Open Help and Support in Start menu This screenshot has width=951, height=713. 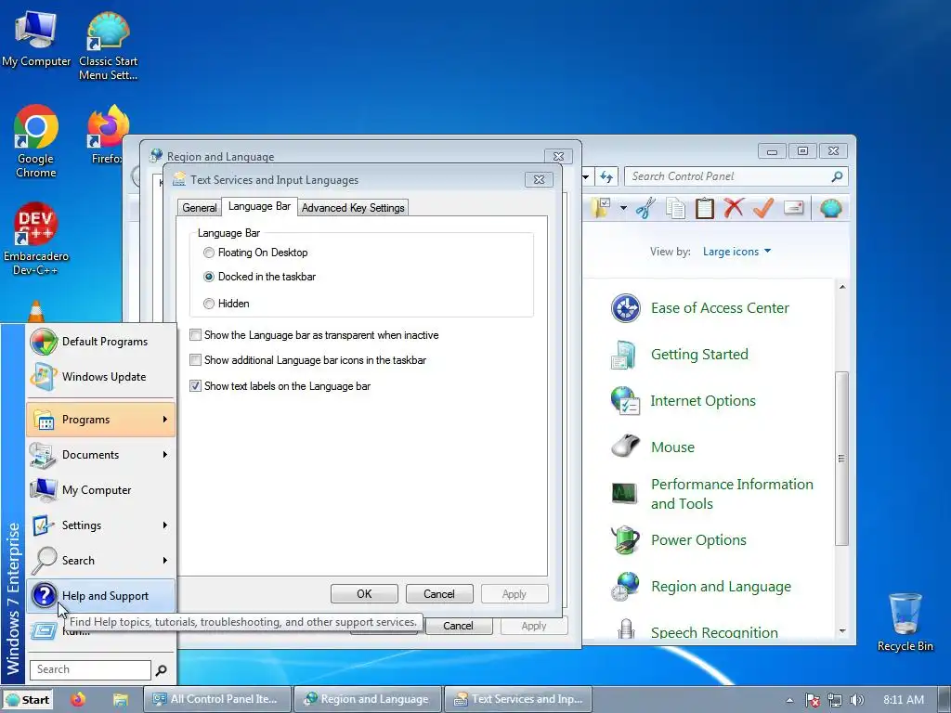pyautogui.click(x=101, y=596)
